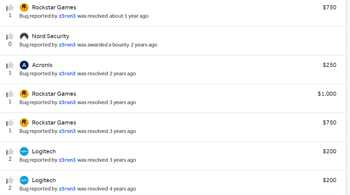Open the Rockstar Games title on the $1,000 report
This screenshot has width=350, height=195.
(54, 94)
